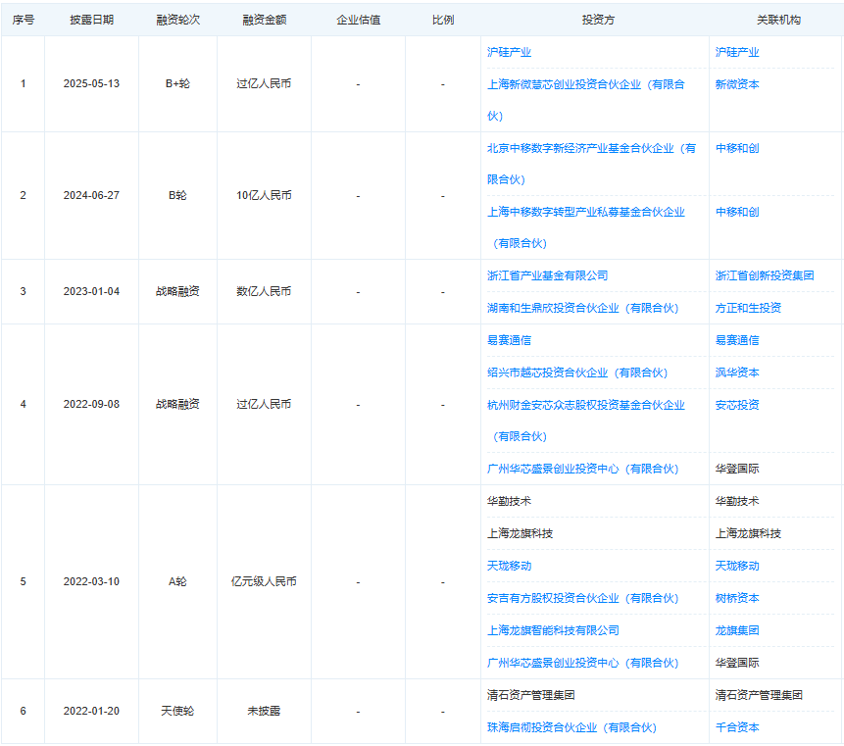The height and width of the screenshot is (746, 844).
Task: Open 易赛通信 link in 投资方 column
Action: coord(509,341)
